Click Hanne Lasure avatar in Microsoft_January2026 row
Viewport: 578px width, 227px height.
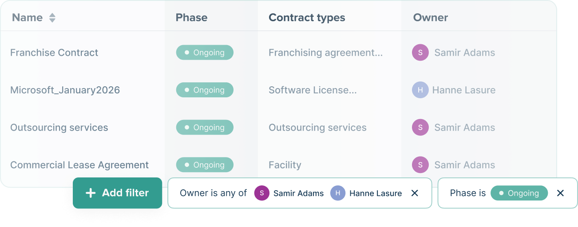pyautogui.click(x=420, y=90)
